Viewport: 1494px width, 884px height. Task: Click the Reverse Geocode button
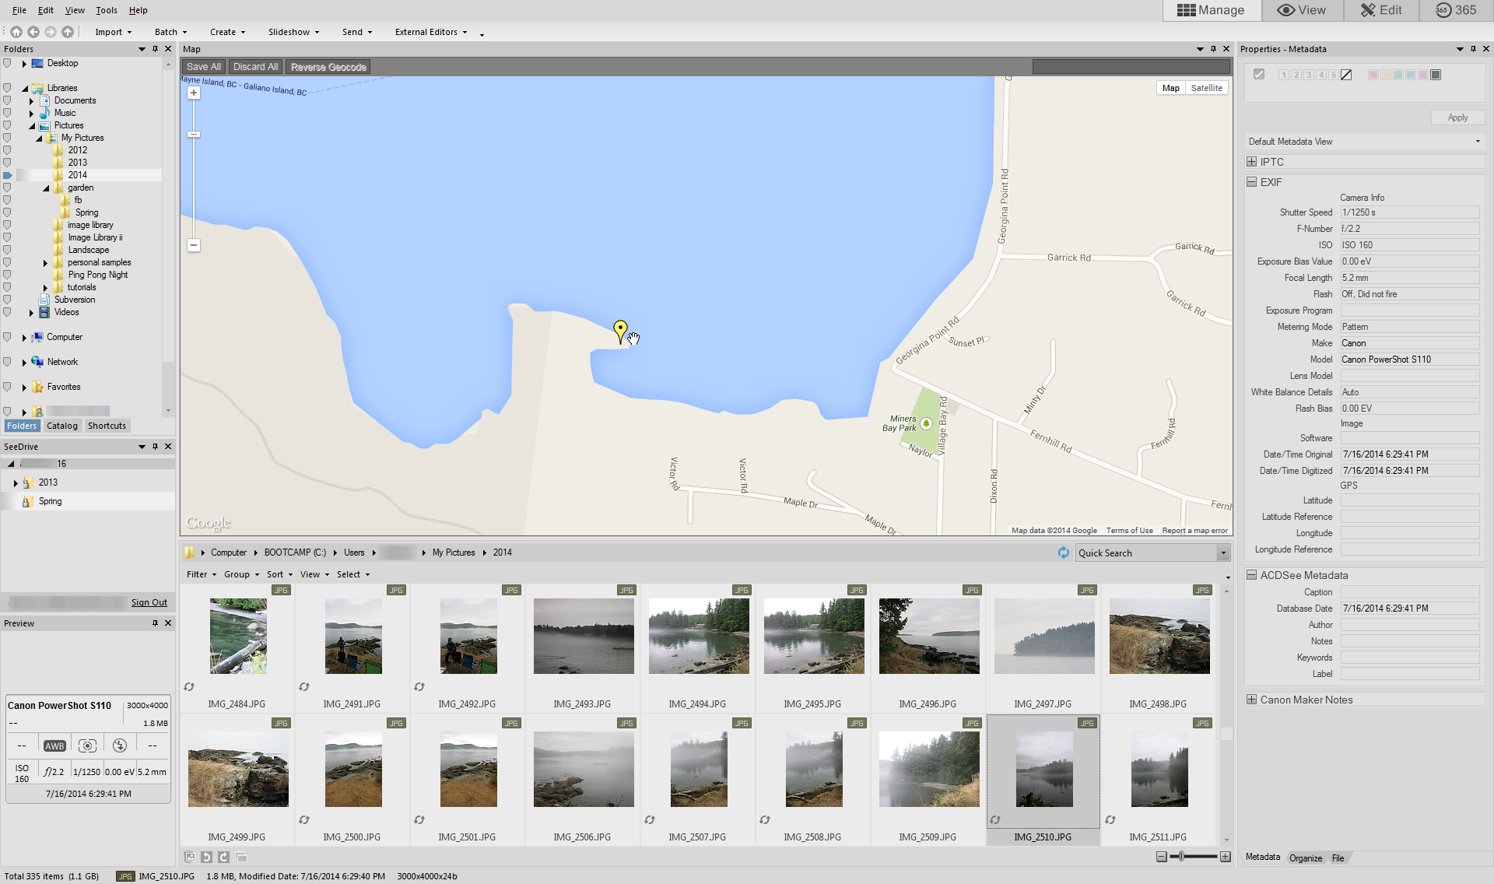328,67
